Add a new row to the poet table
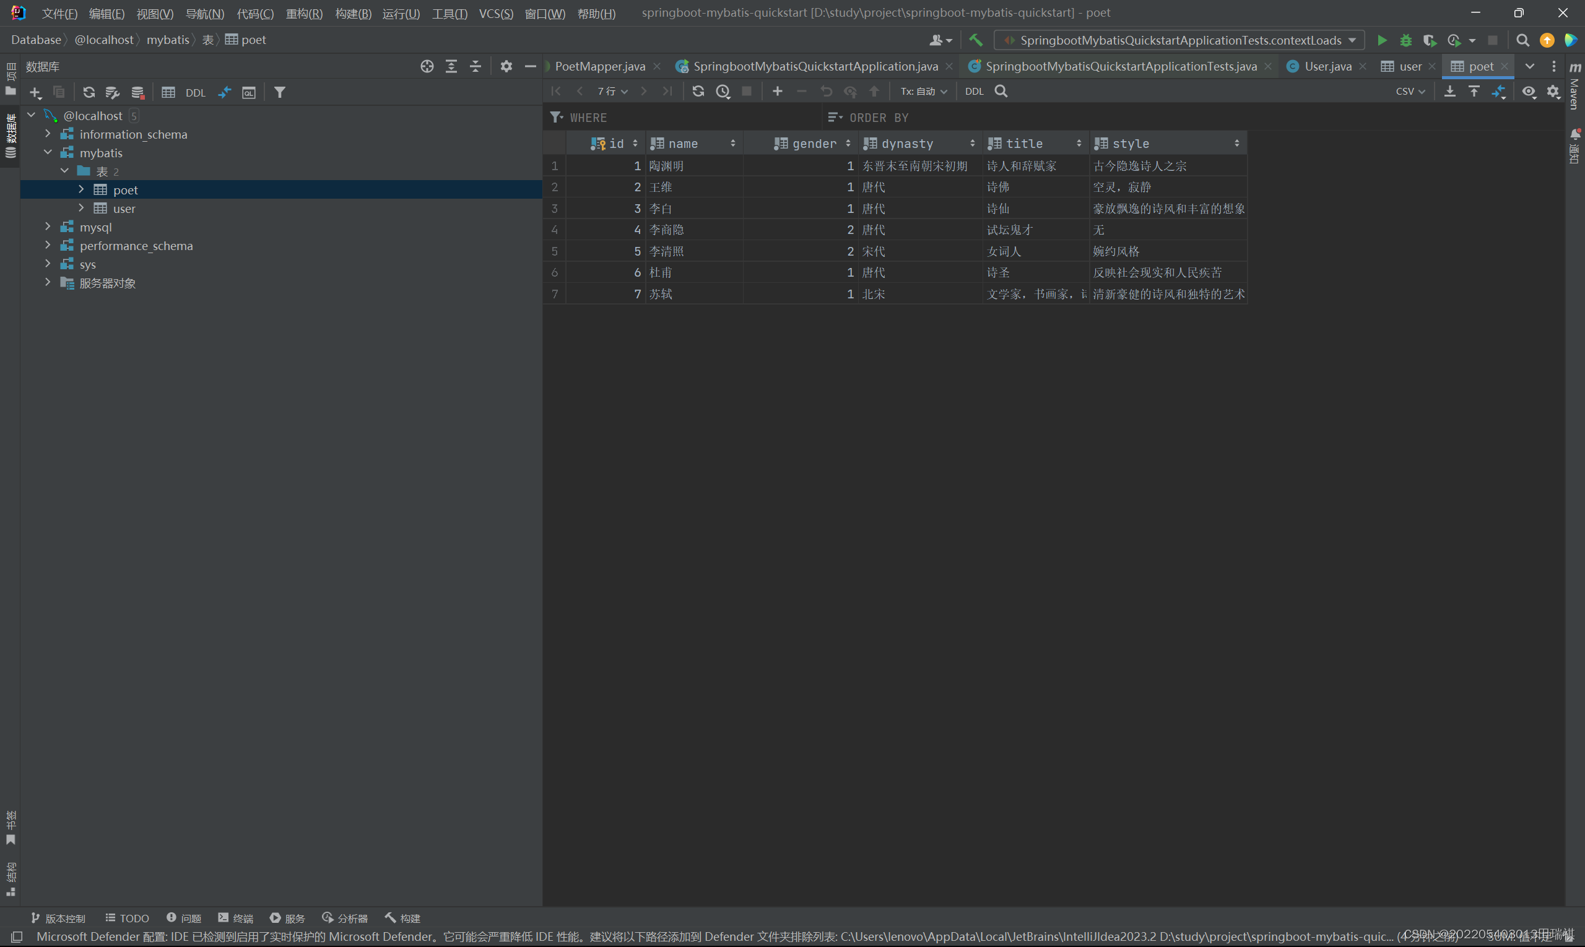 777,91
